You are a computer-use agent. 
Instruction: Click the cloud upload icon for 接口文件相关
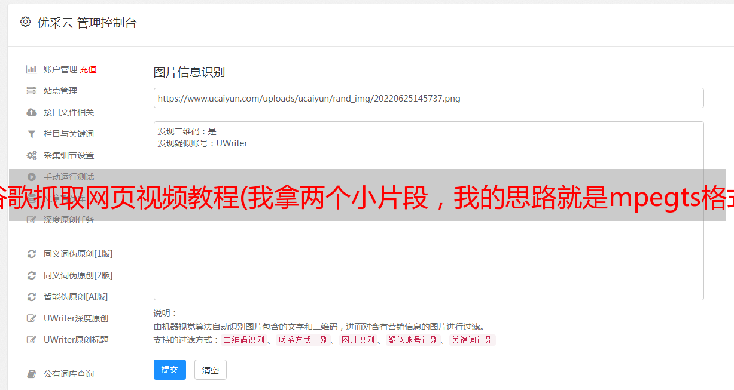pyautogui.click(x=32, y=112)
